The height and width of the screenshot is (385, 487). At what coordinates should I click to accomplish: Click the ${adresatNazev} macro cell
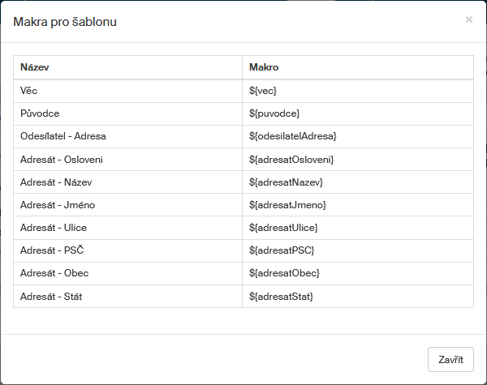(x=287, y=182)
